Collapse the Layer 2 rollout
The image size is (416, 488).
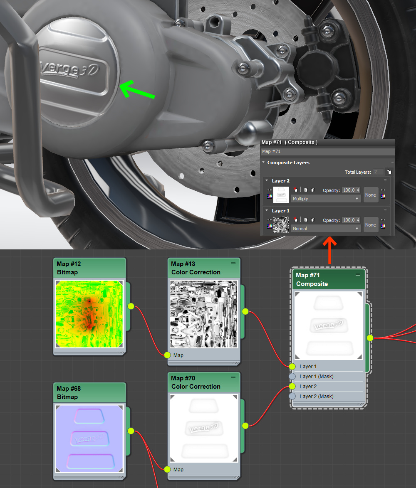coord(267,180)
